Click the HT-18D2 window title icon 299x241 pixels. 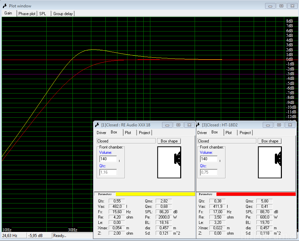pos(198,125)
